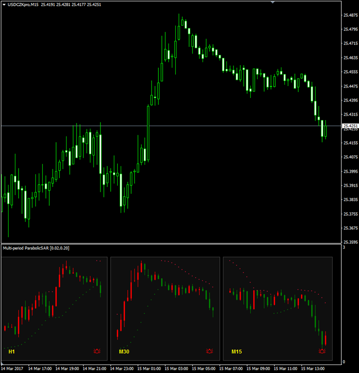The image size is (359, 373).
Task: Click the 15 Mar 03:00 time axis label
Action: 177,369
